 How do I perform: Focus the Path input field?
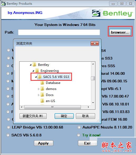pos(59,32)
